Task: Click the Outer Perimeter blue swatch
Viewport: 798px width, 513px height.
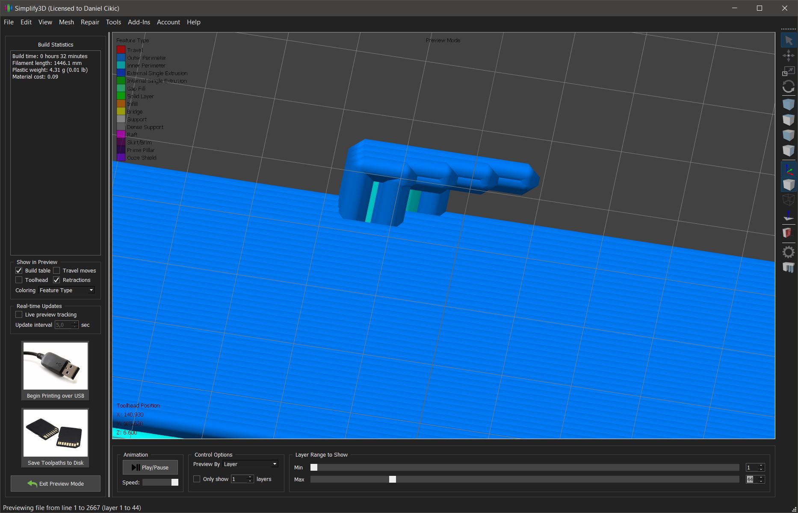Action: (121, 57)
